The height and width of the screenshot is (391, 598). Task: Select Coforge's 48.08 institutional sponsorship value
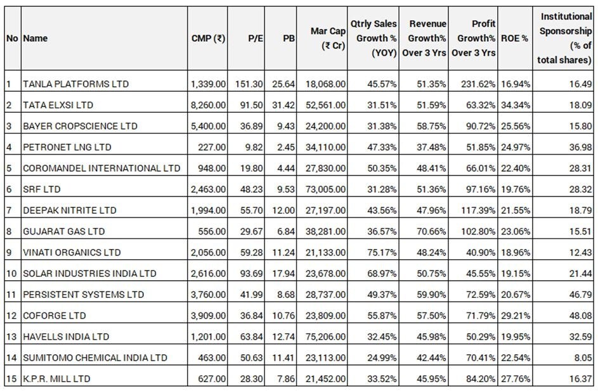coord(581,315)
